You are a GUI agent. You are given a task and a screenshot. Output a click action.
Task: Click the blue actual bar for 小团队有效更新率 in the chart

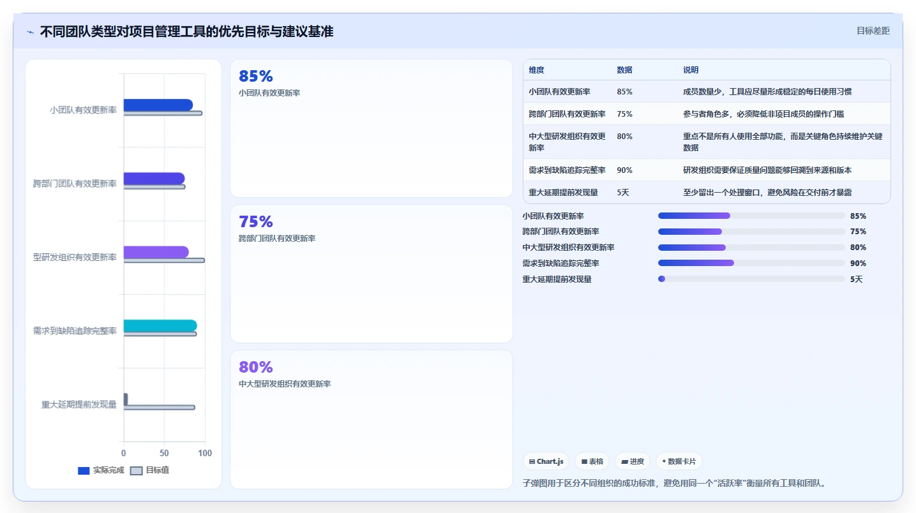(x=158, y=105)
